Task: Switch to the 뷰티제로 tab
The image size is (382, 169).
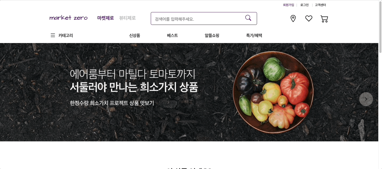Action: pyautogui.click(x=128, y=18)
